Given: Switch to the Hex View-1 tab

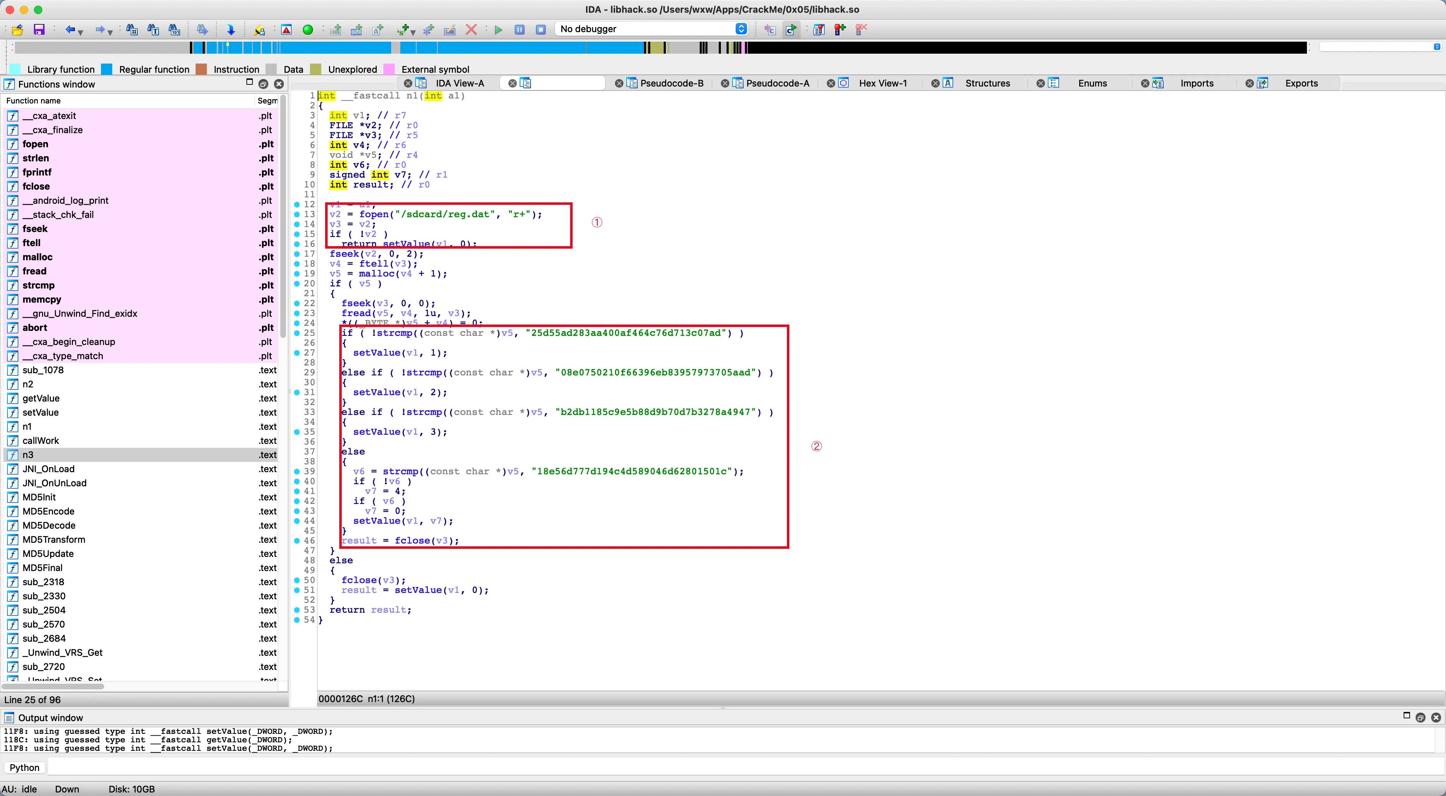Looking at the screenshot, I should (883, 83).
